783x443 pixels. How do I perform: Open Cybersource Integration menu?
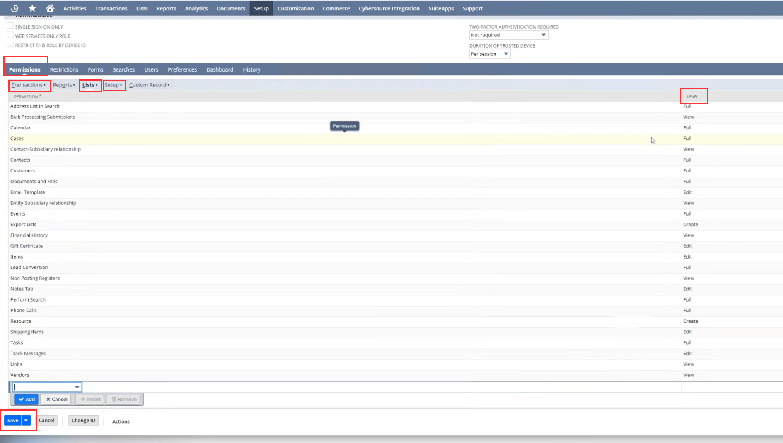tap(389, 8)
